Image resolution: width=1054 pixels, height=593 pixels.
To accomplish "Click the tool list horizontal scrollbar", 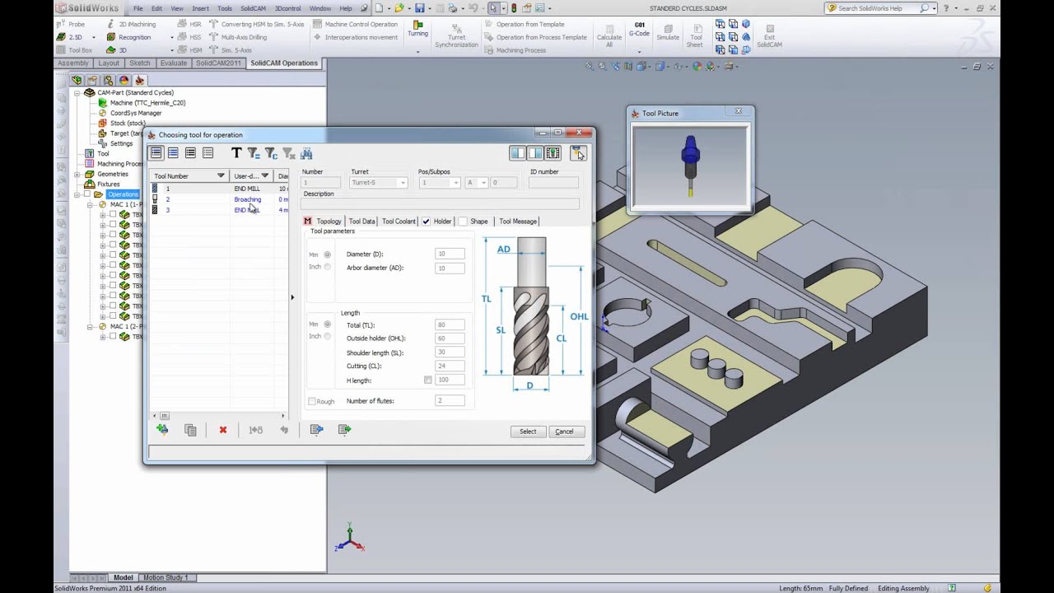I will 218,416.
